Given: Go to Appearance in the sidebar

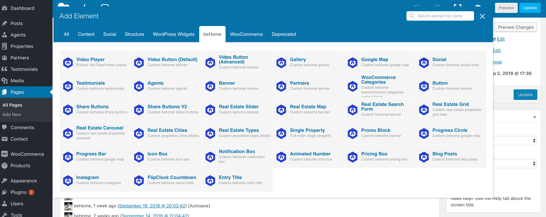Looking at the screenshot, I should click(x=26, y=181).
